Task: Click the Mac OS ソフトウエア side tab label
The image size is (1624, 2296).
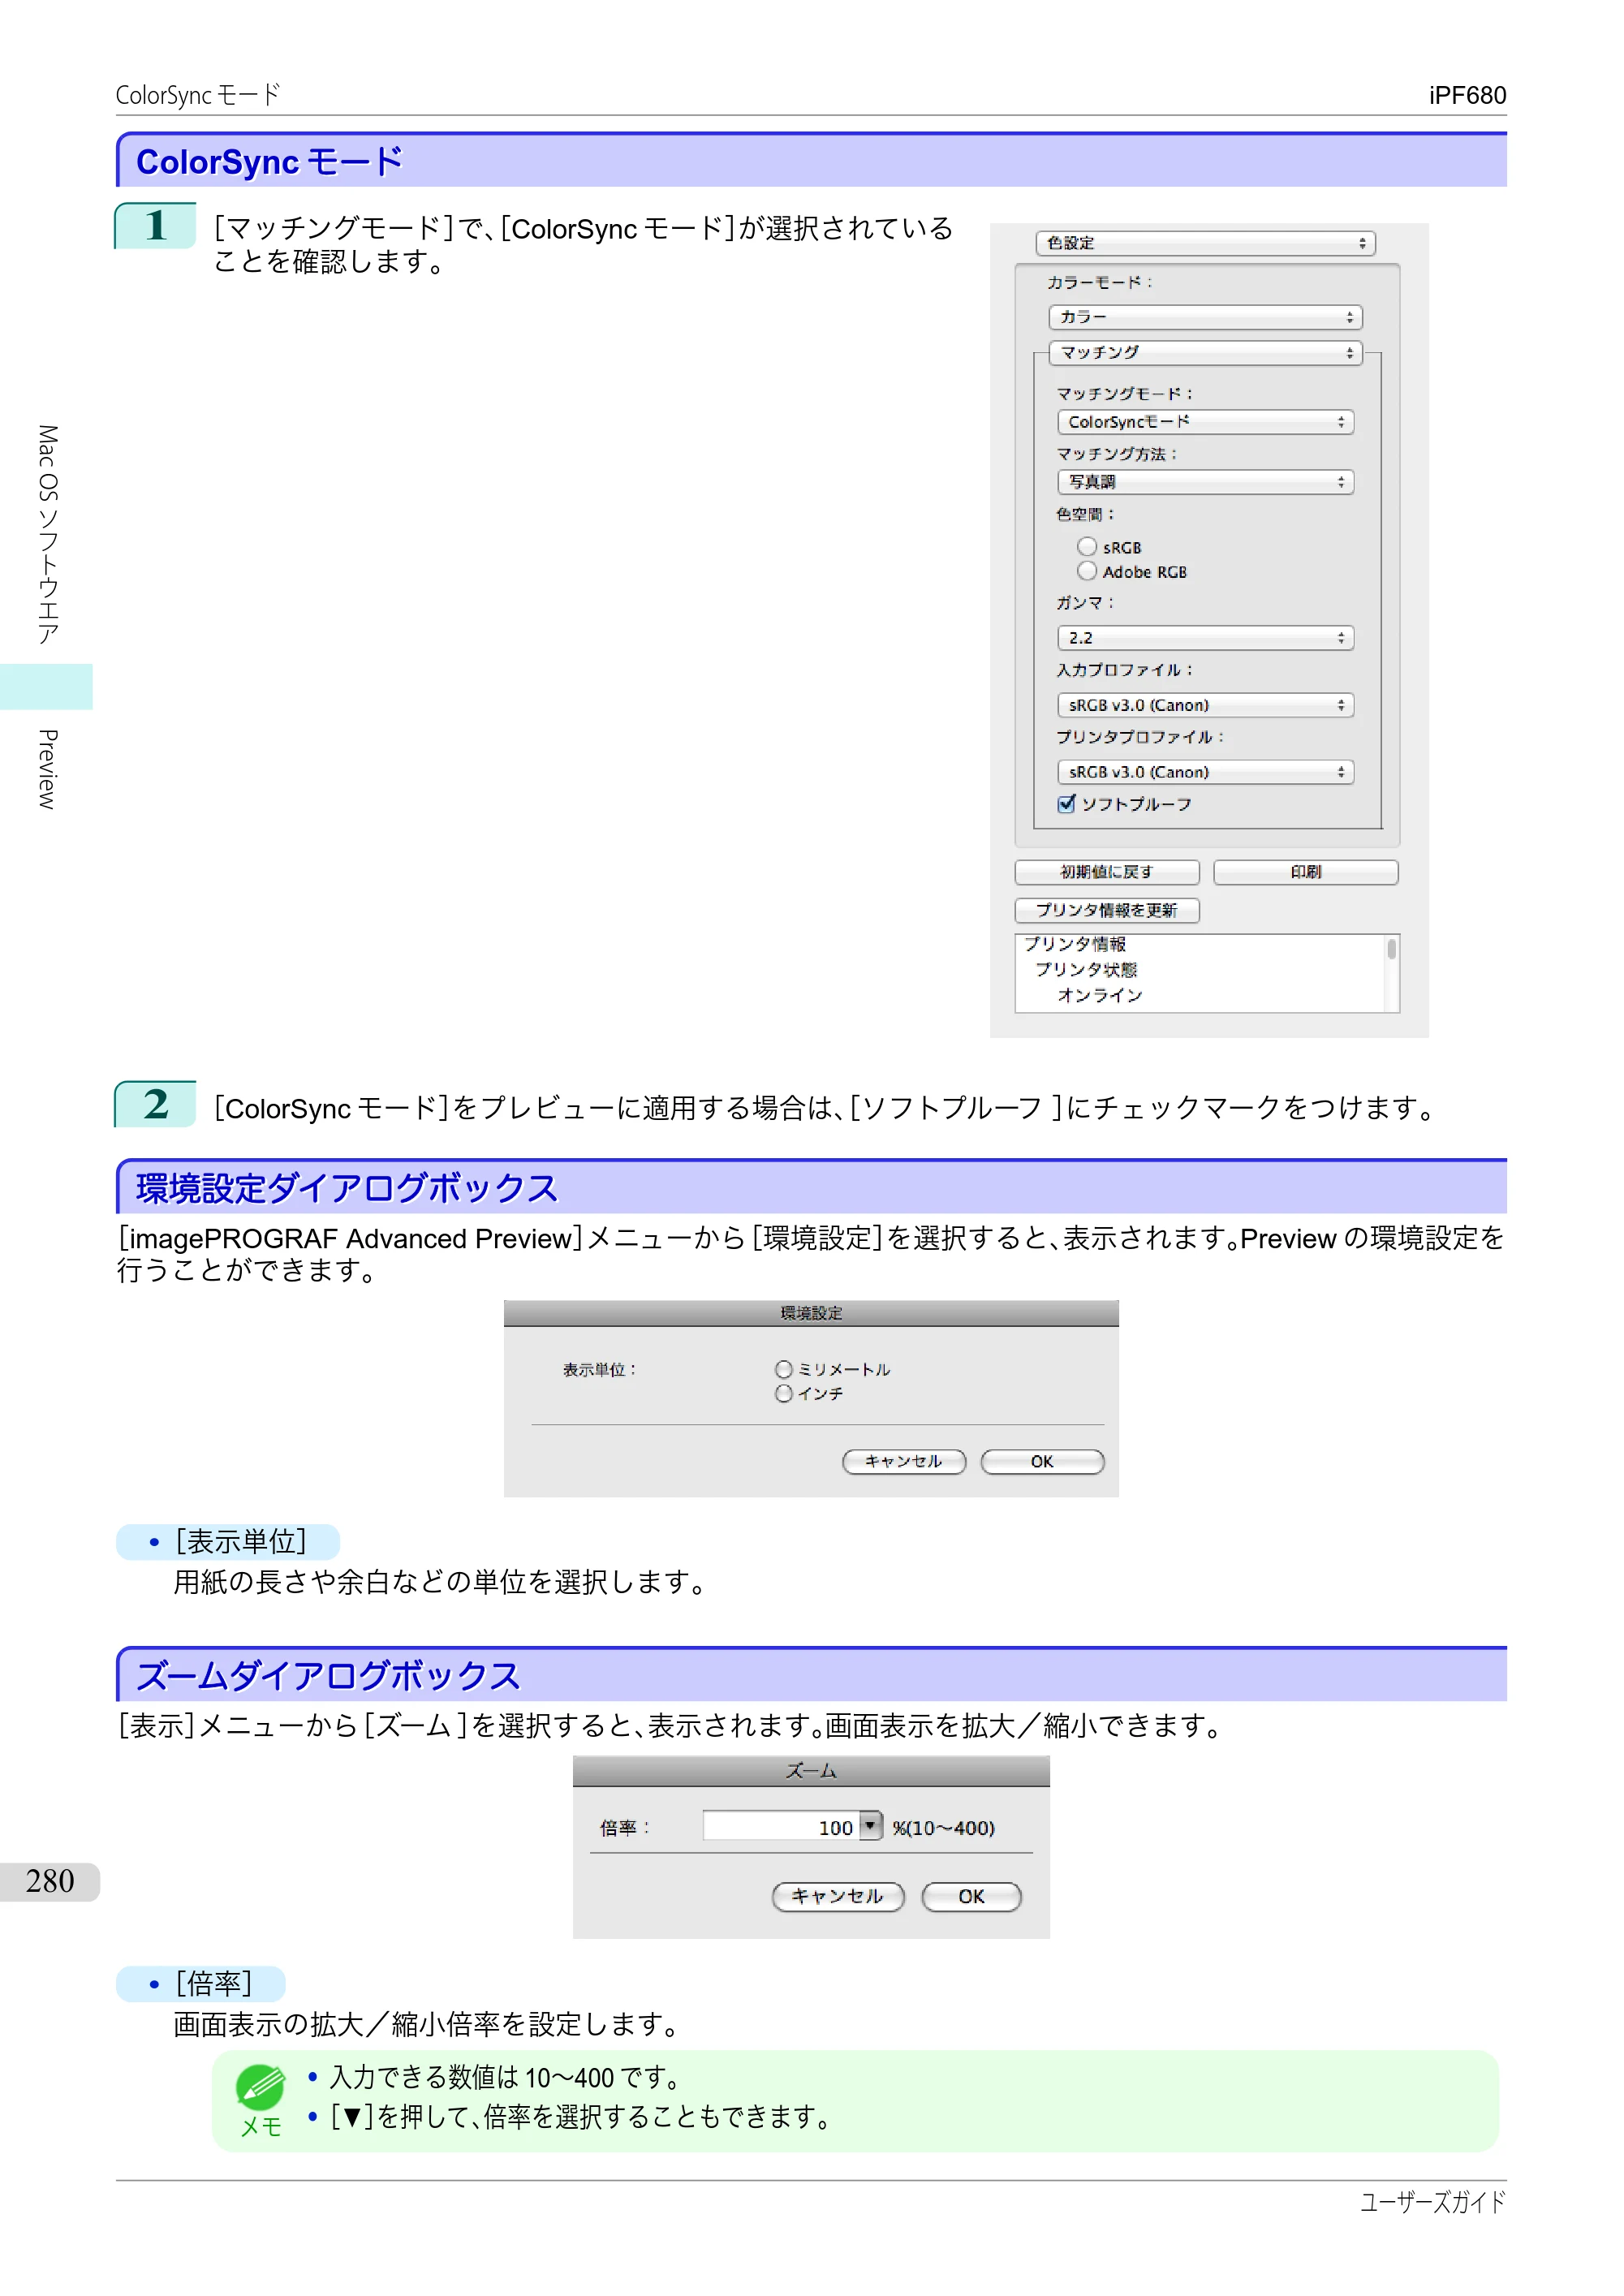Action: pos(47,535)
